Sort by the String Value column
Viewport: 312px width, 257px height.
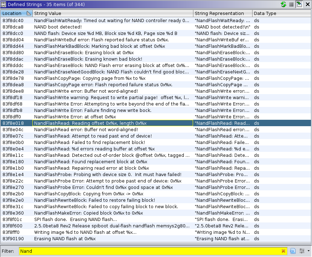(x=113, y=13)
